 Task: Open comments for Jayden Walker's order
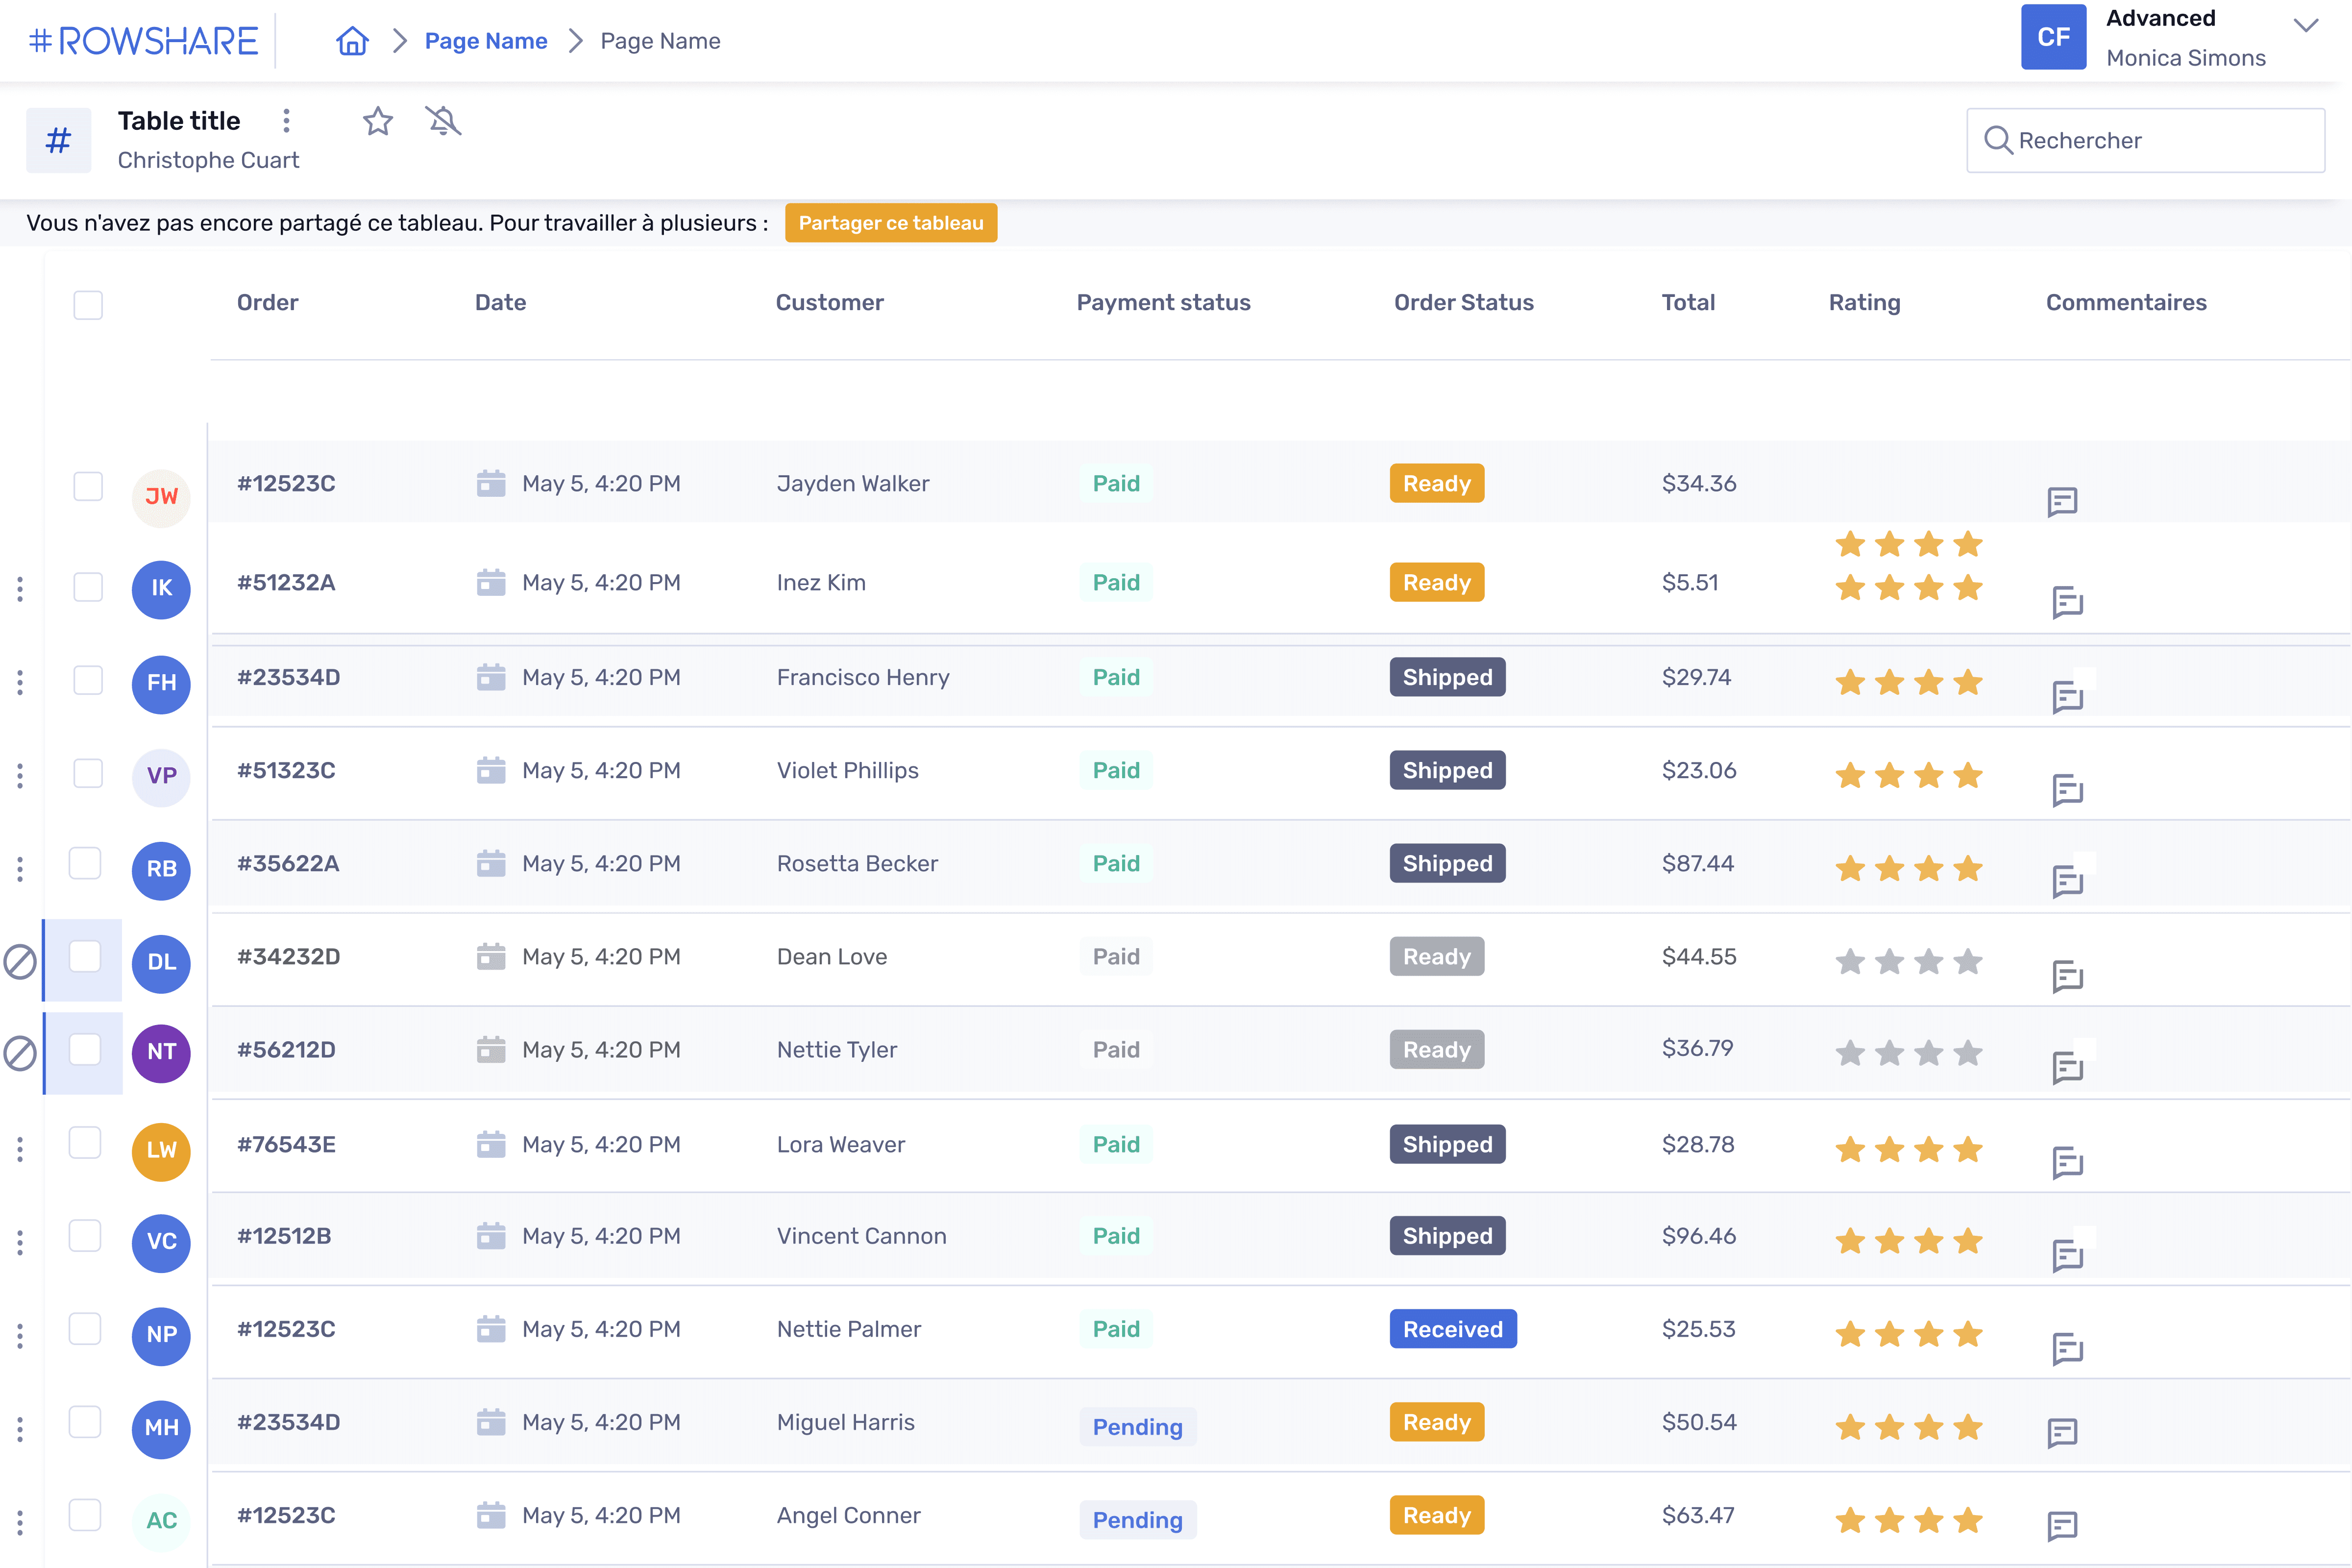(x=2062, y=500)
